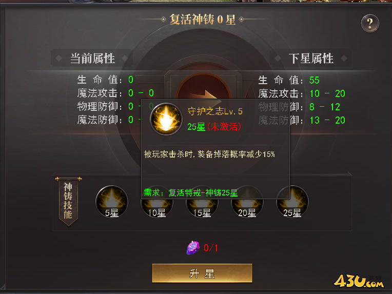Select the 当前属性 header

tap(92, 58)
